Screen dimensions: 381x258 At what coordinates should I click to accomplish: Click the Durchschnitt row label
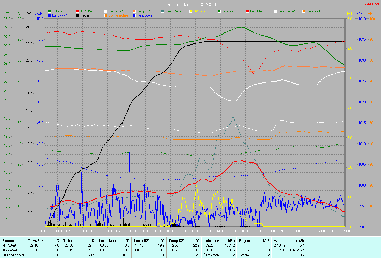pyautogui.click(x=13, y=255)
